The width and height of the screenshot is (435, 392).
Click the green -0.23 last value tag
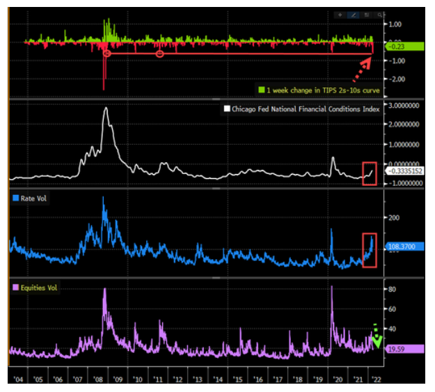[x=405, y=47]
